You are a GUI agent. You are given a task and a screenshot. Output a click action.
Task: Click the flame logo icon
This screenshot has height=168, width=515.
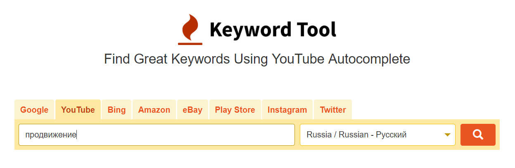(190, 27)
